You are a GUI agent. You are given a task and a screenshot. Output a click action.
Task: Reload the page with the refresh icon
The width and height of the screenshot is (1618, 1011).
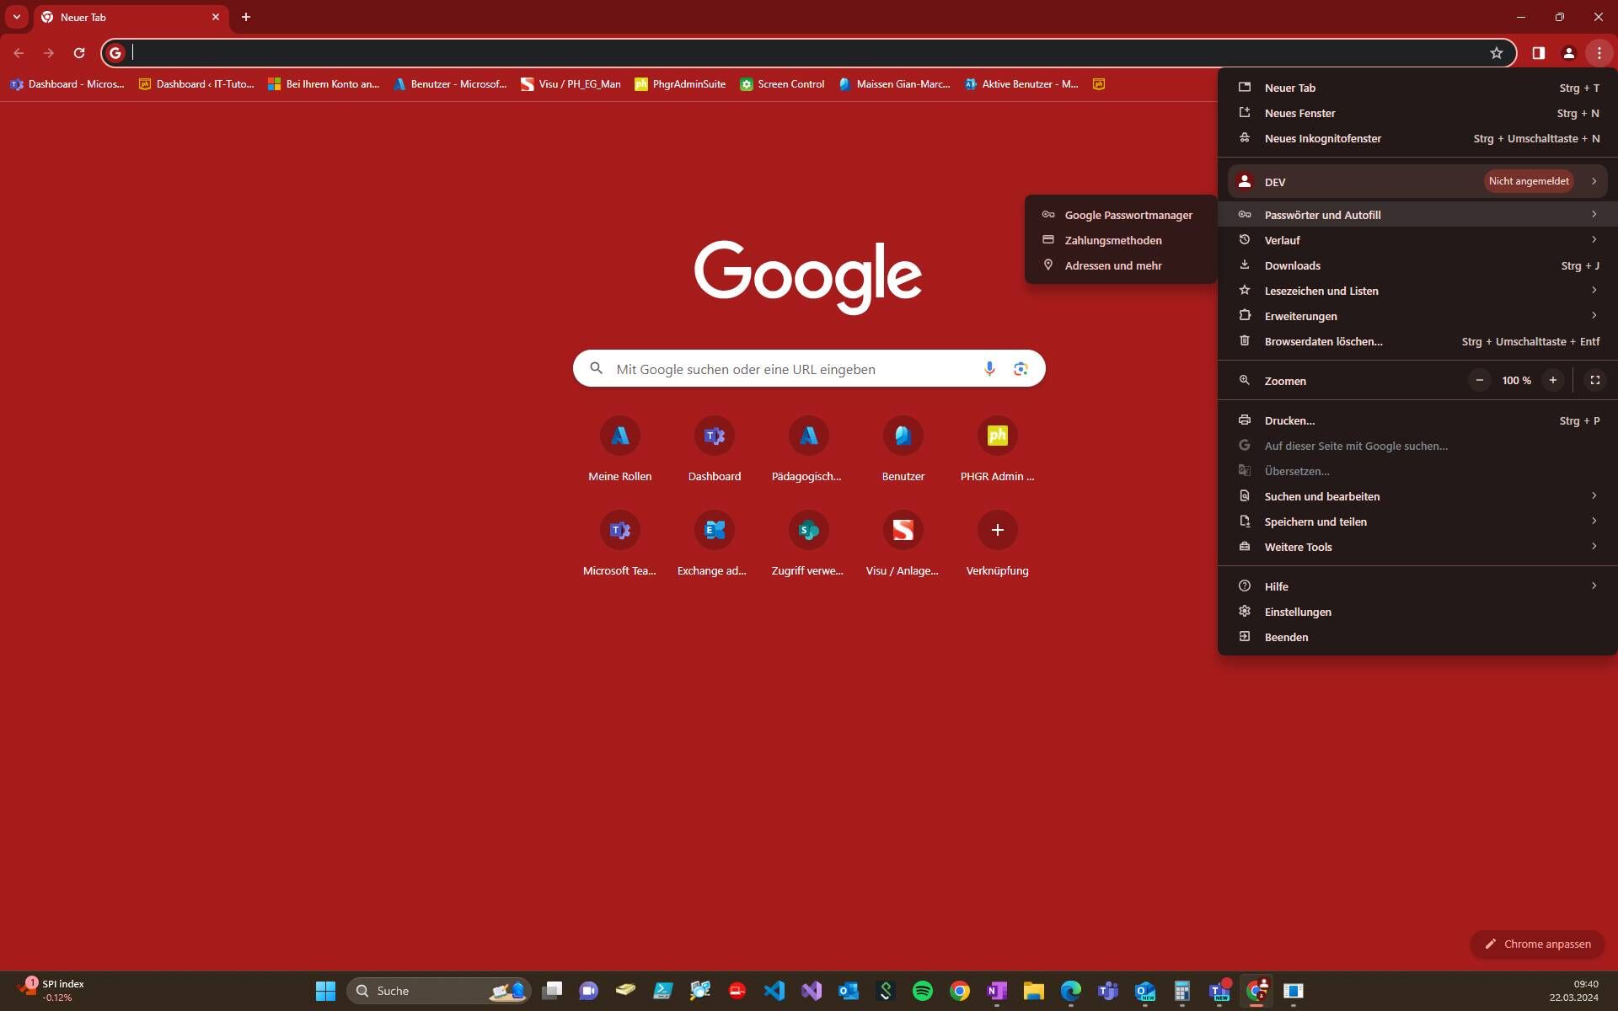[x=79, y=53]
